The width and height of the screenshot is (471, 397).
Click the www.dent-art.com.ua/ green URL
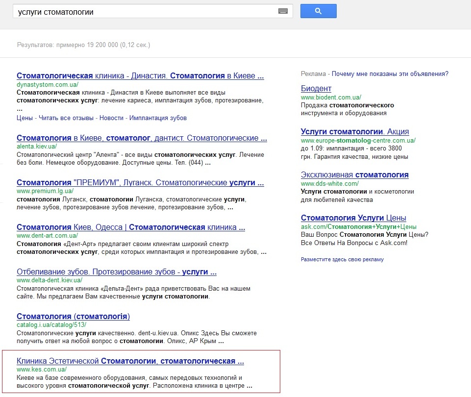[47, 236]
